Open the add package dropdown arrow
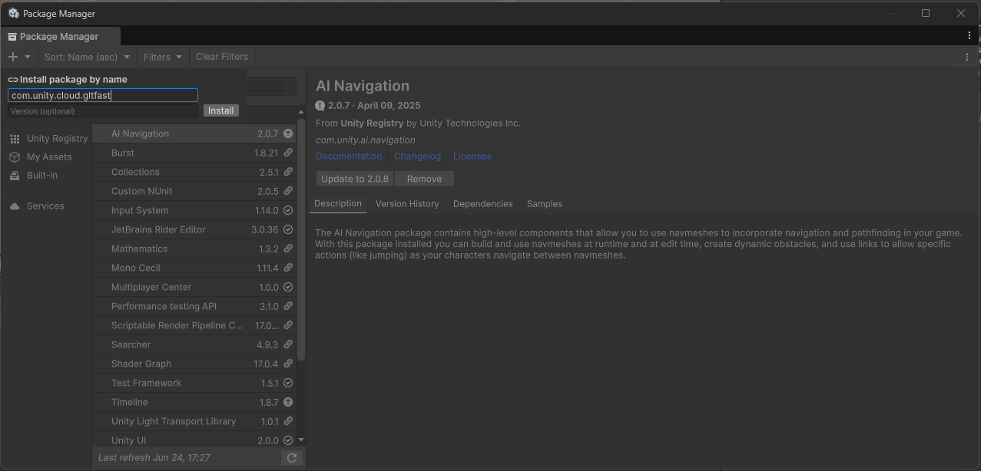This screenshot has height=471, width=981. click(x=28, y=57)
